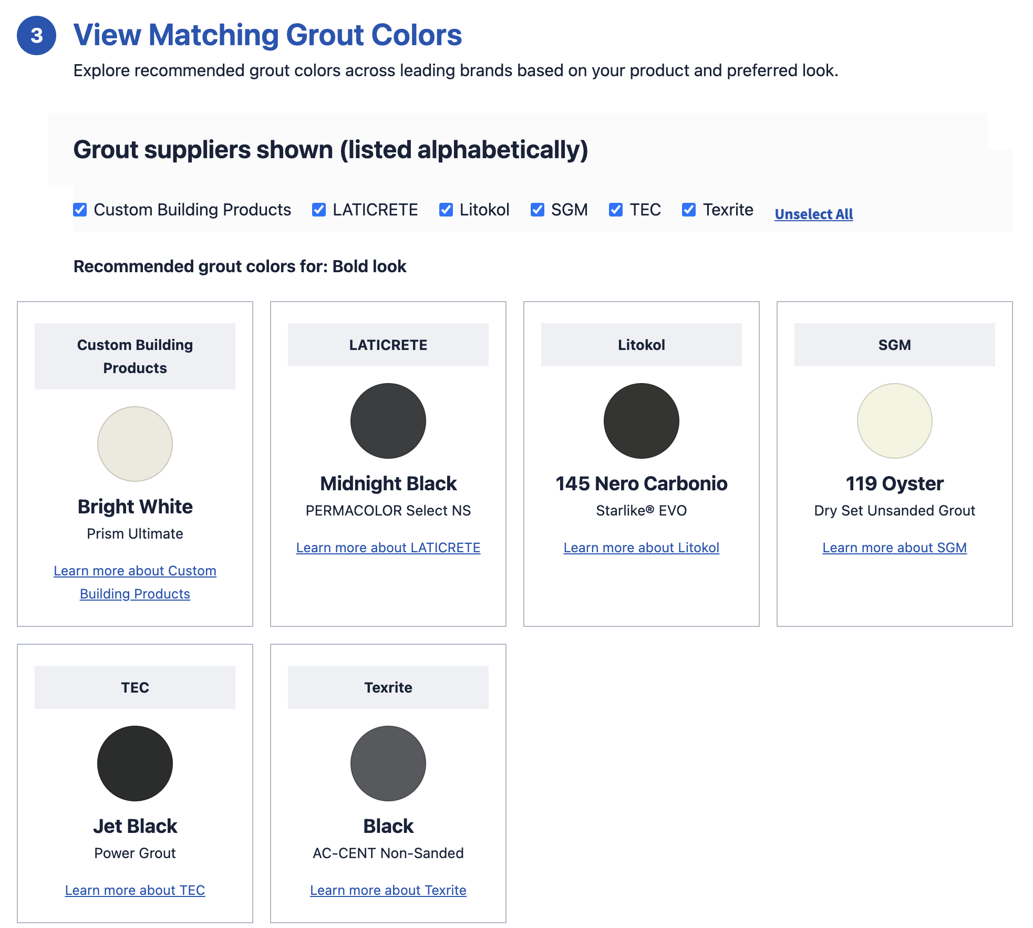1033x928 pixels.
Task: Click the Custom Building Products card header
Action: 135,356
